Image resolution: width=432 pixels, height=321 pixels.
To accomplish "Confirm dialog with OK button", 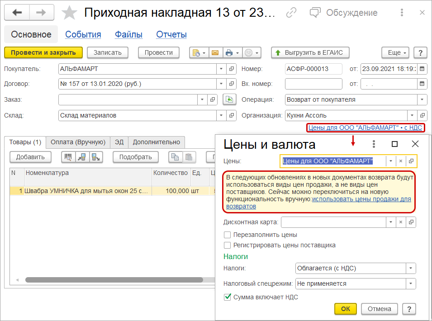I will (346, 309).
